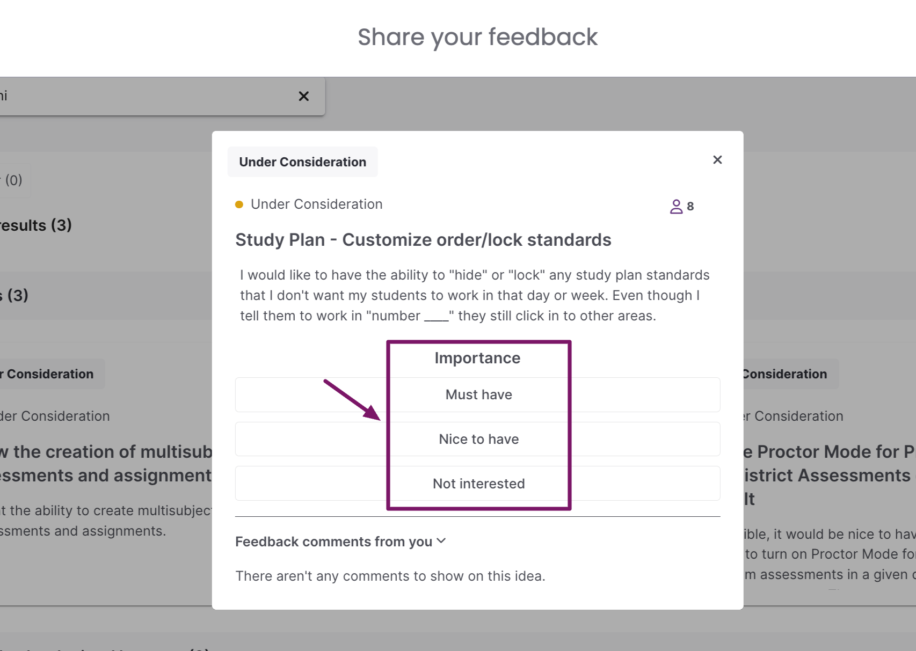Open the Proctor Mode idea card
Image resolution: width=916 pixels, height=651 pixels.
pos(830,475)
